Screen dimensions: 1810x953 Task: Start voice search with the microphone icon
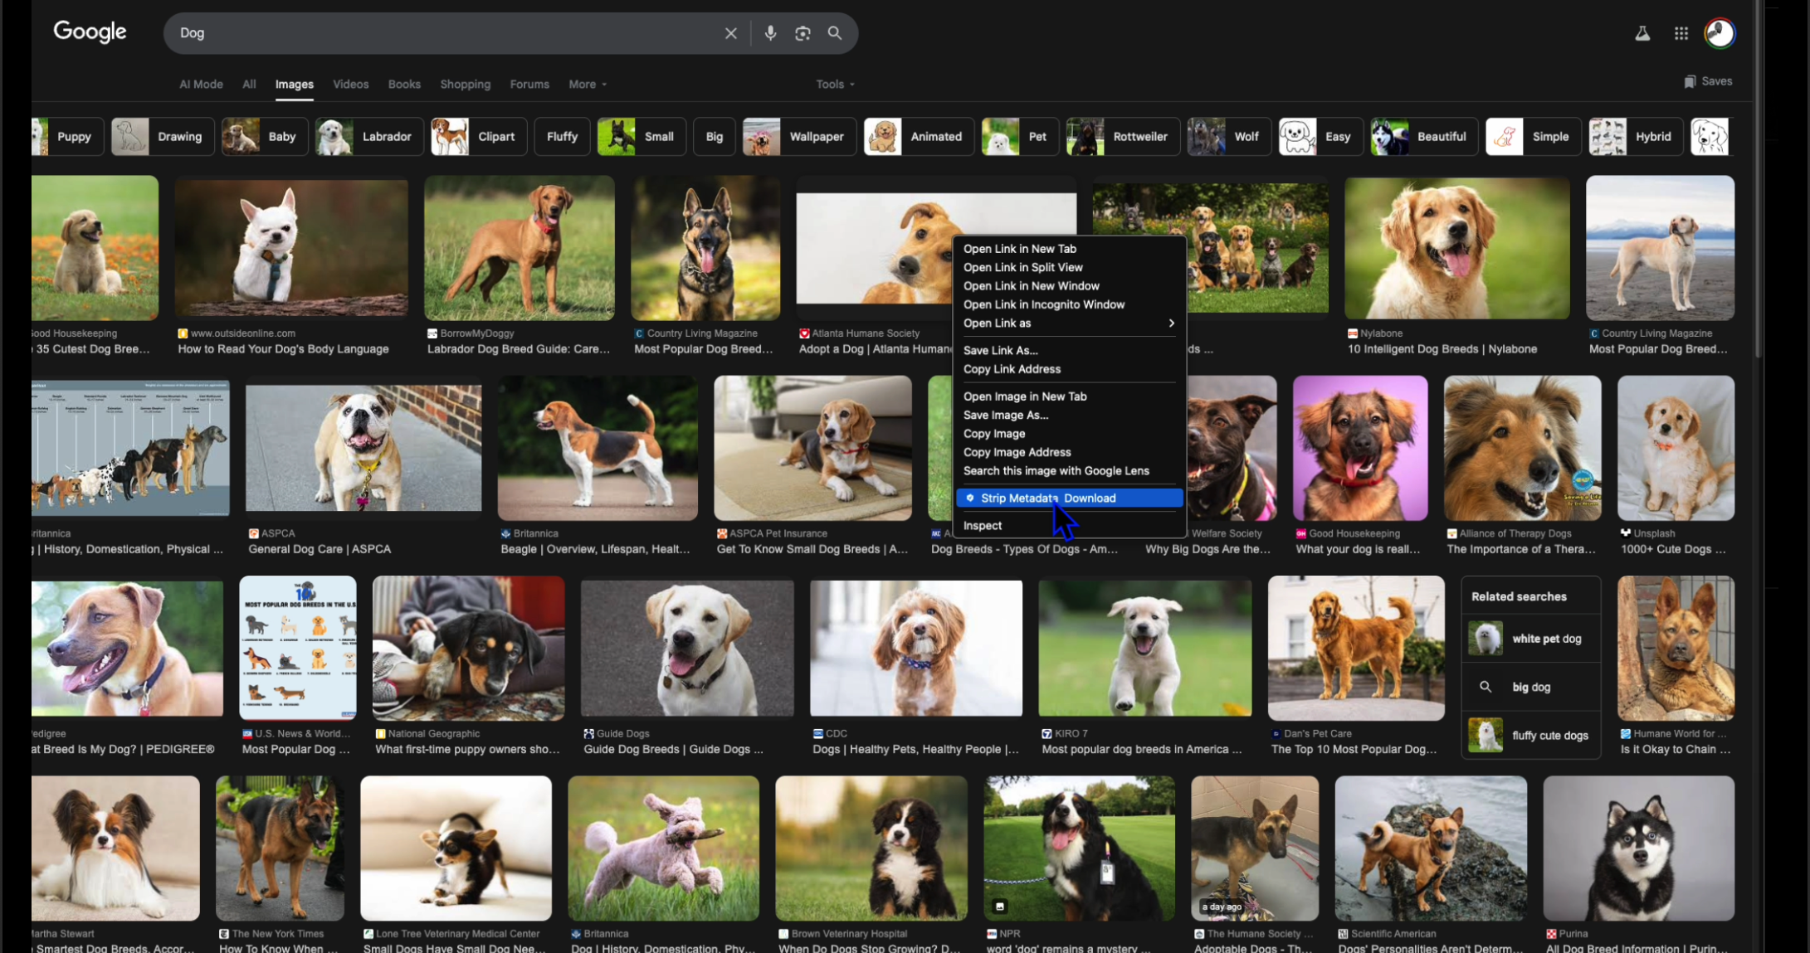[770, 33]
